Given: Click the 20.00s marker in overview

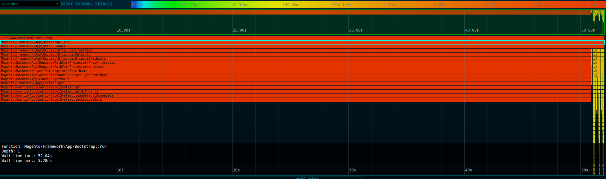Looking at the screenshot, I should pyautogui.click(x=239, y=30).
